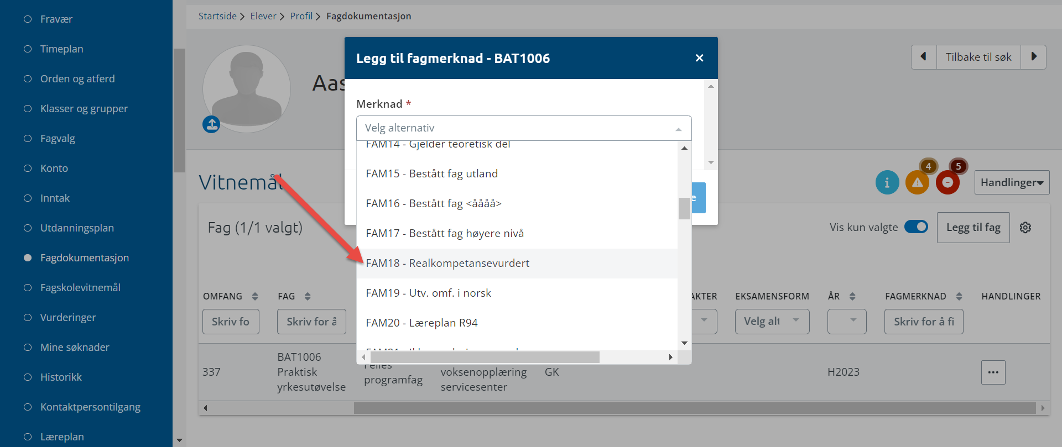Open the orange warning triangle icon
Image resolution: width=1062 pixels, height=447 pixels.
tap(917, 182)
